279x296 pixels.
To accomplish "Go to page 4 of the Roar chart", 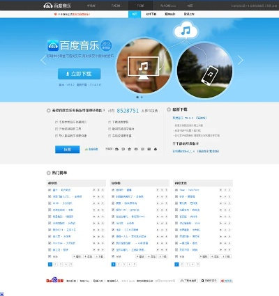I will [193, 264].
